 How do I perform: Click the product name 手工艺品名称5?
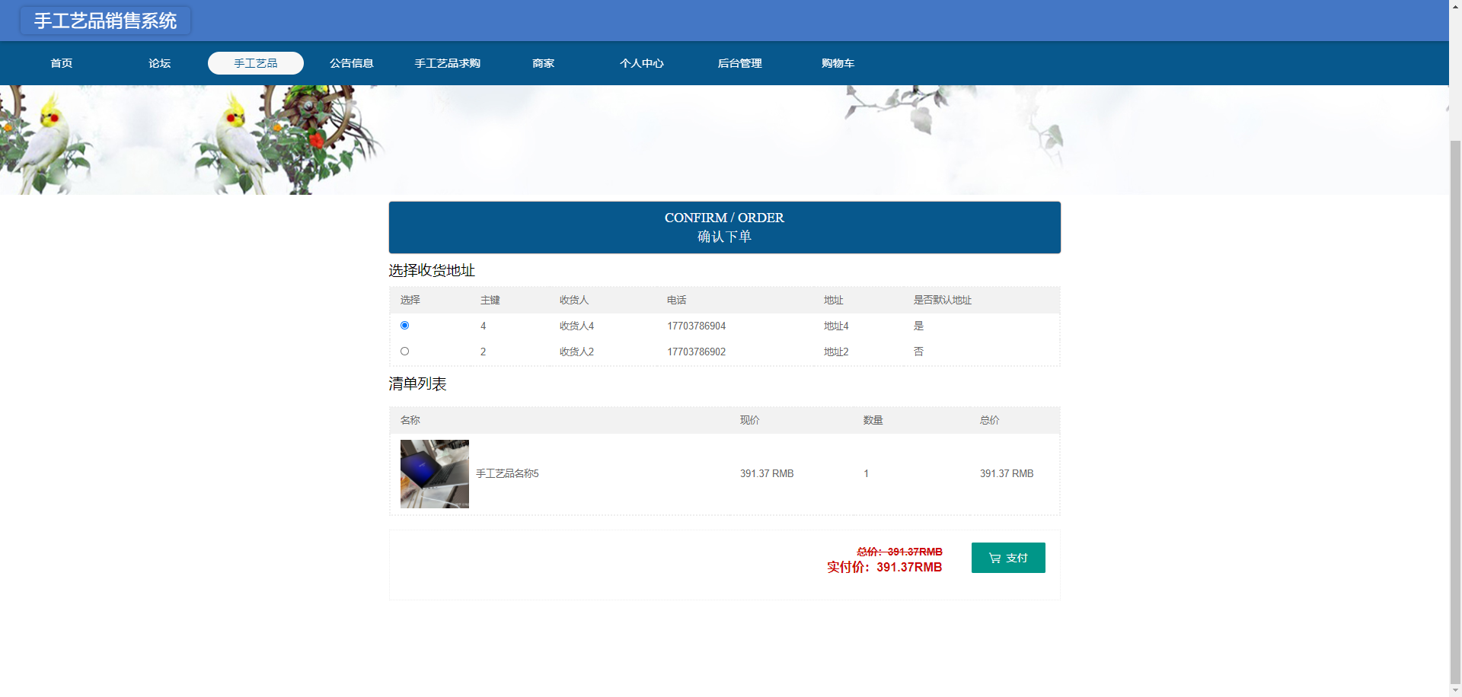(507, 473)
